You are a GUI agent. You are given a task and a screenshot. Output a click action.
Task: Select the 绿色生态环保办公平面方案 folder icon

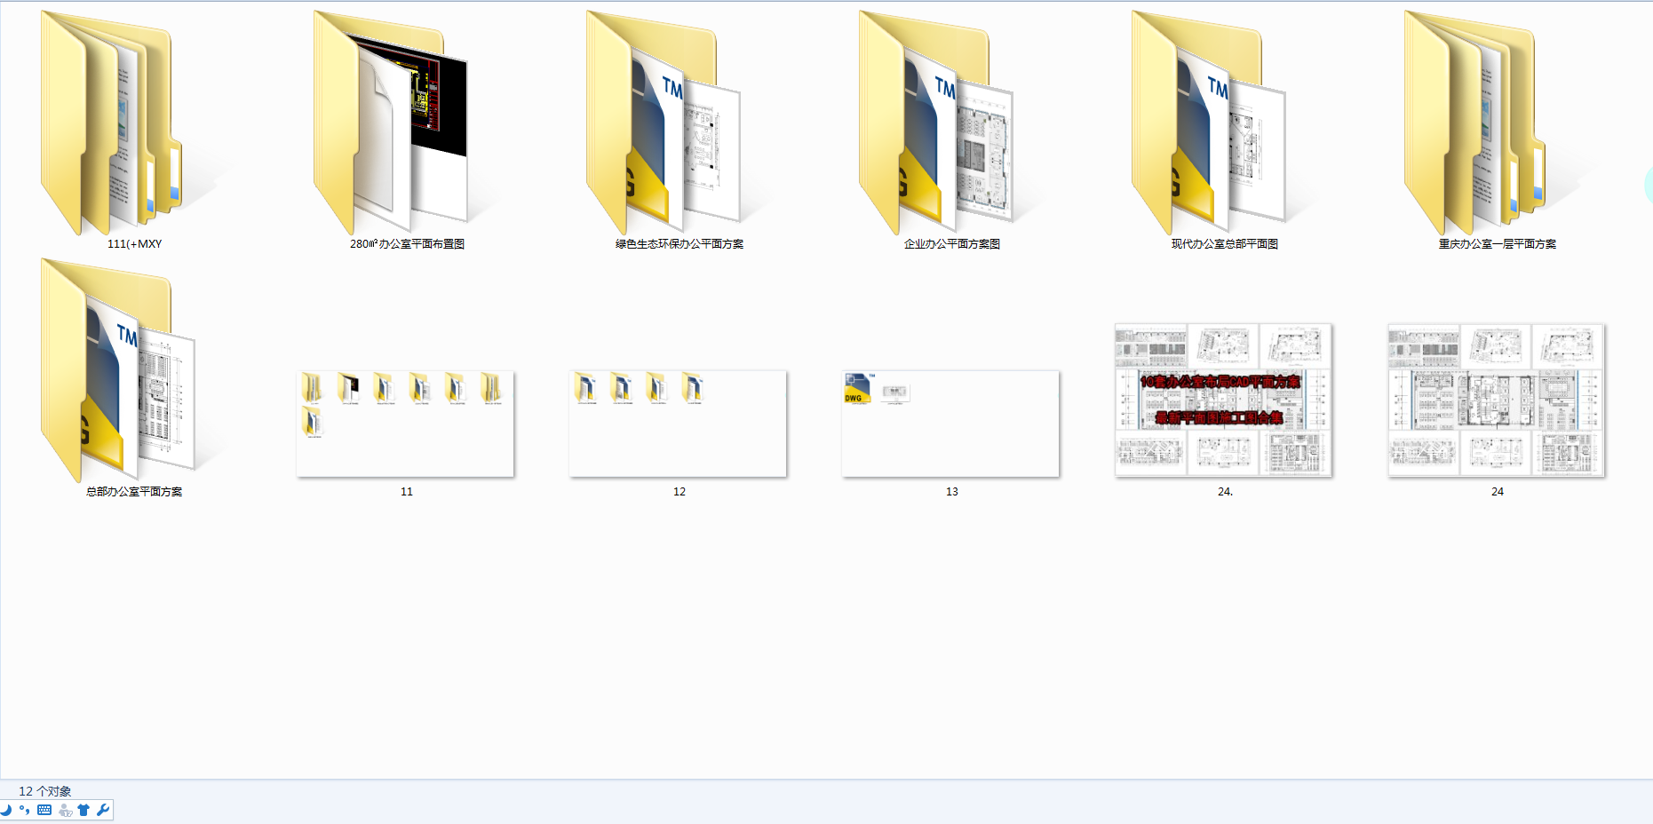coord(664,123)
